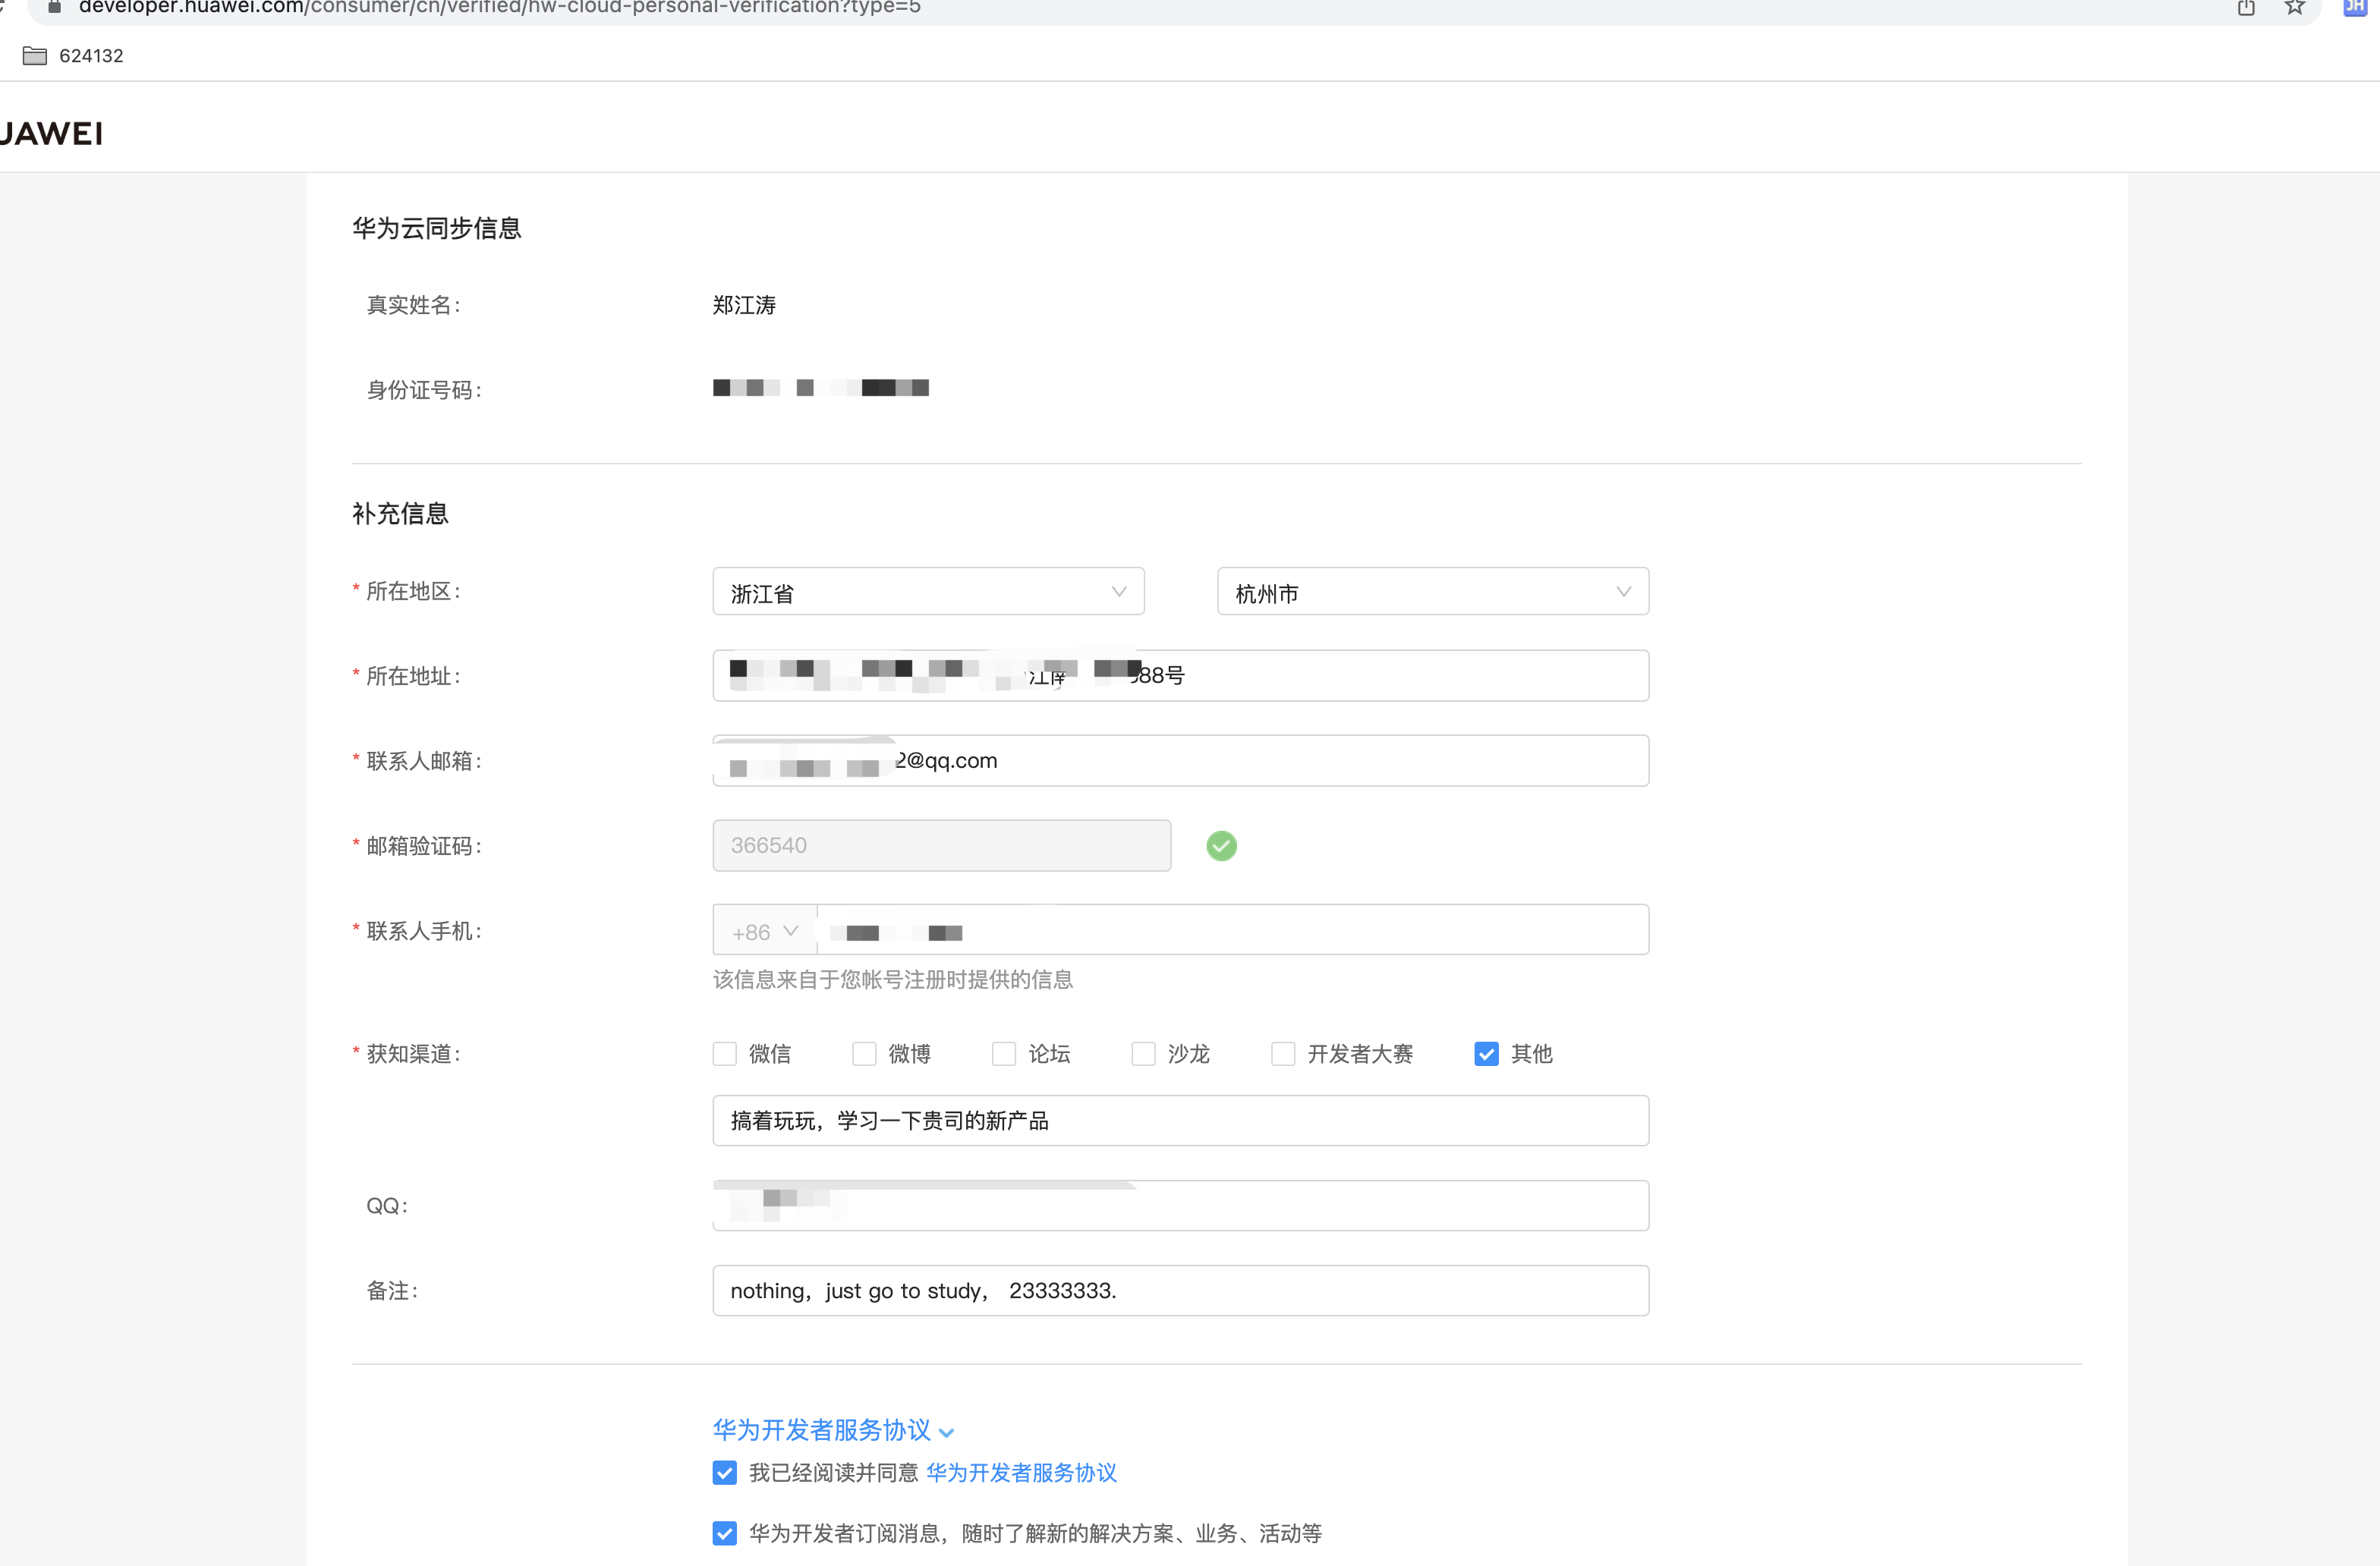Uncheck the 我已经阅读并同意 agreement checkbox
2380x1566 pixels.
tap(724, 1473)
